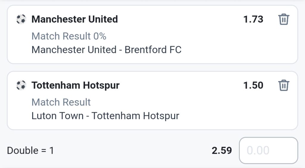Select the Manchester United selection title
This screenshot has width=305, height=168.
tap(75, 19)
